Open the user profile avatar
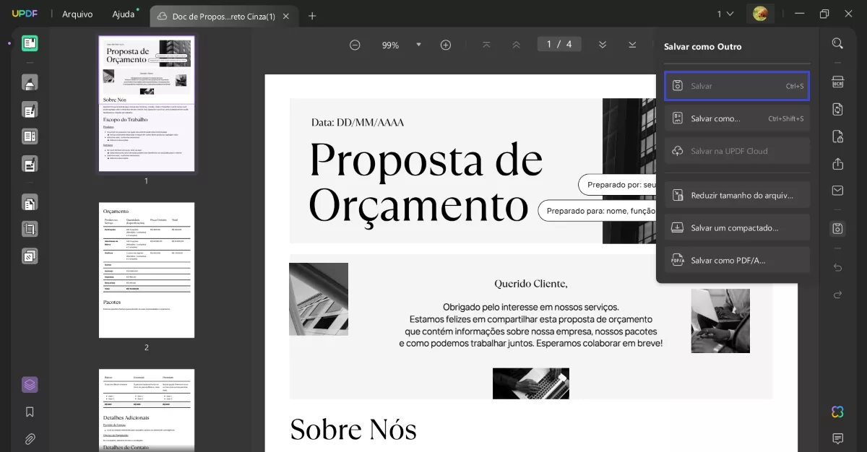The image size is (867, 452). pyautogui.click(x=759, y=14)
